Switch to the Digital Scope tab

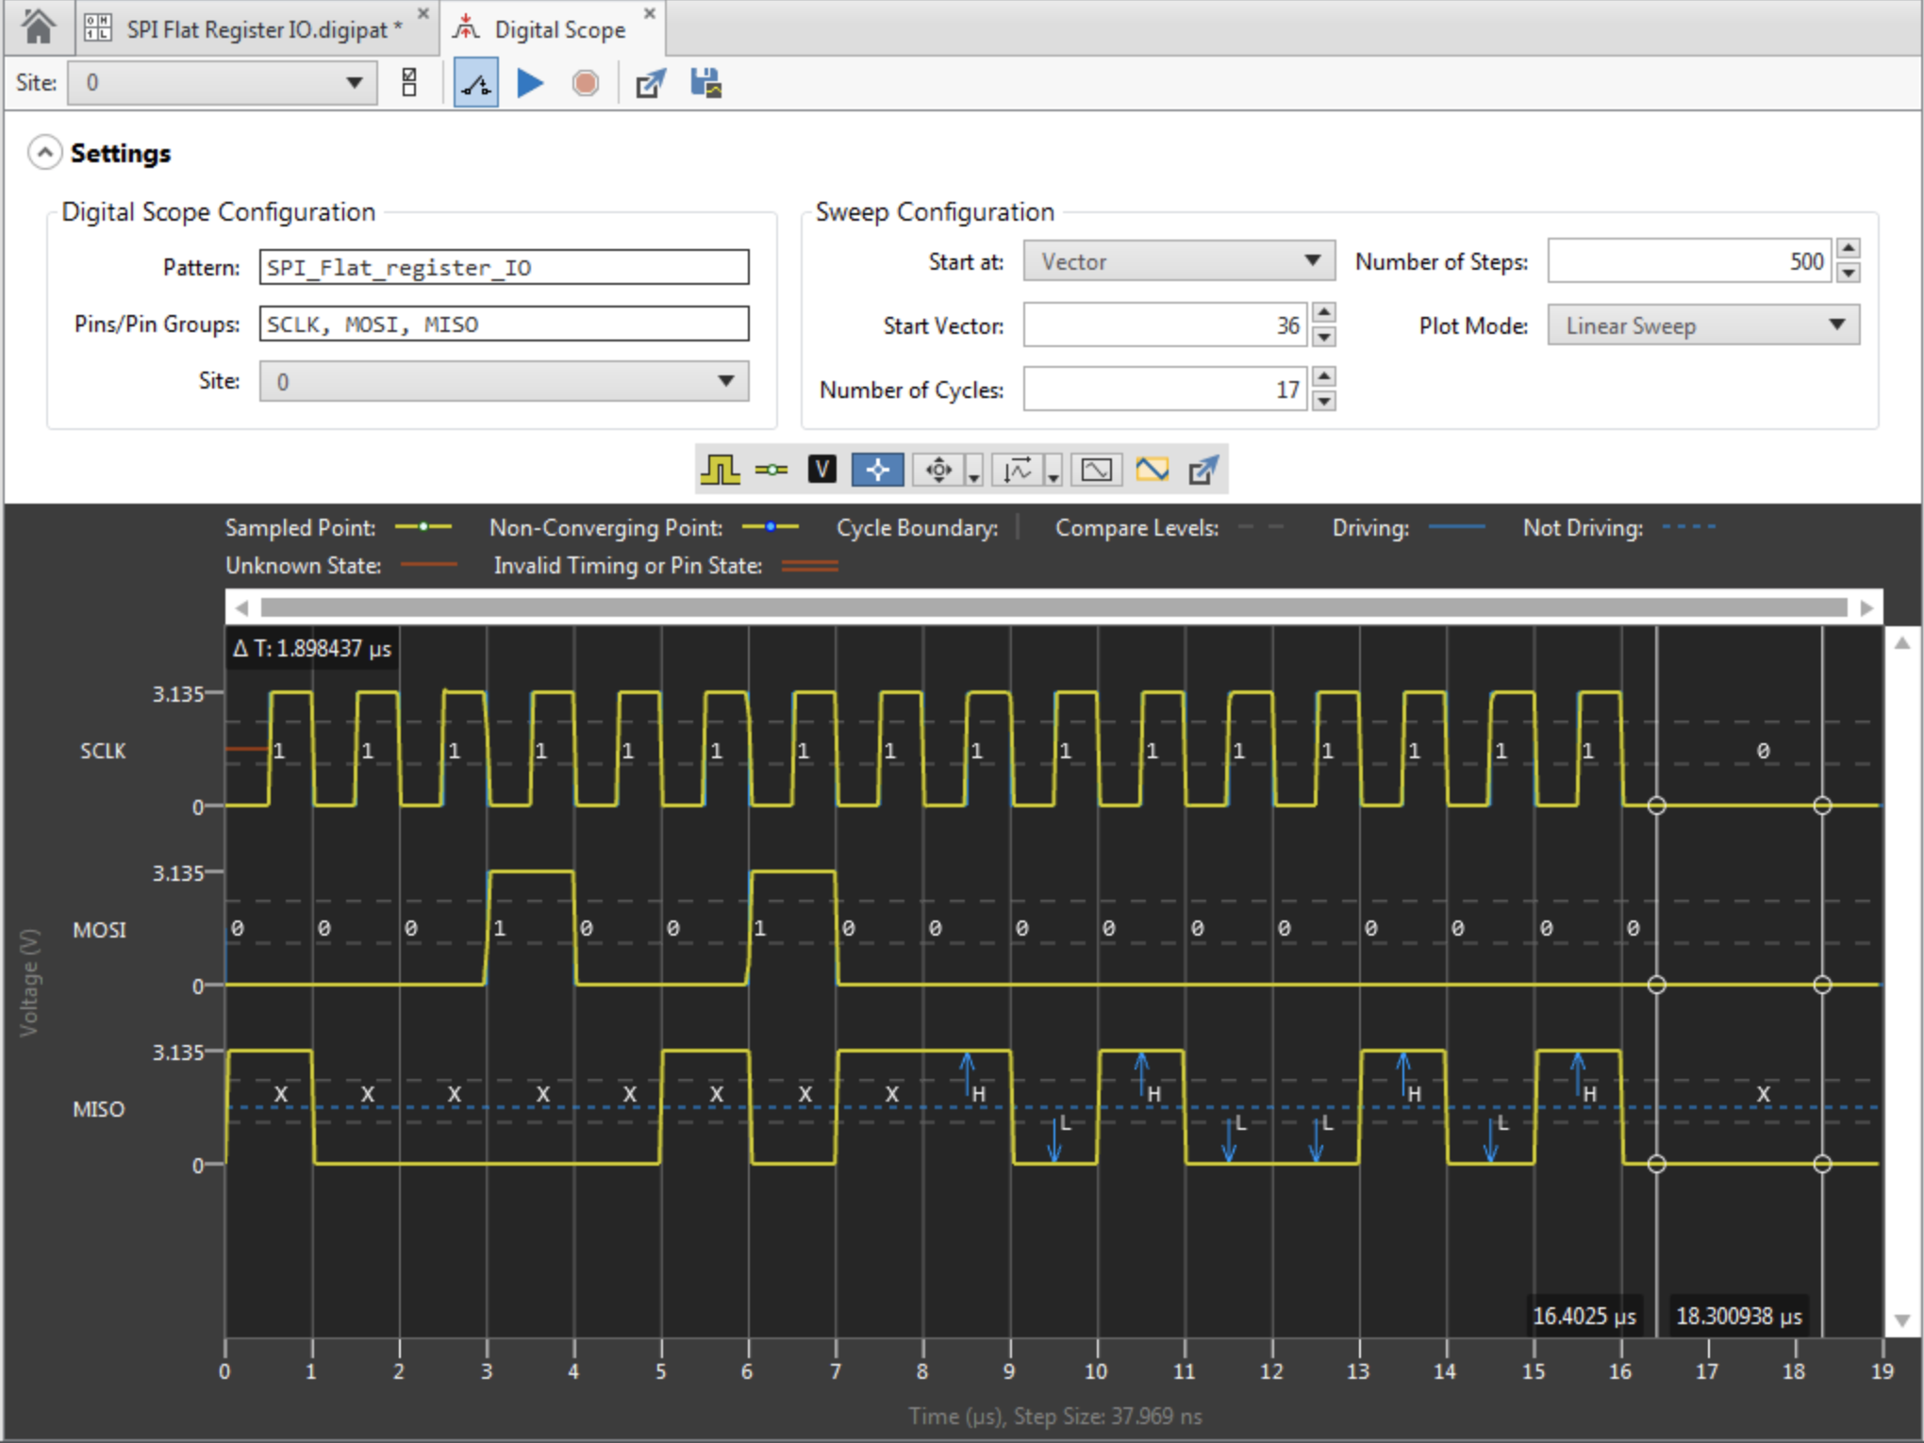[x=558, y=29]
